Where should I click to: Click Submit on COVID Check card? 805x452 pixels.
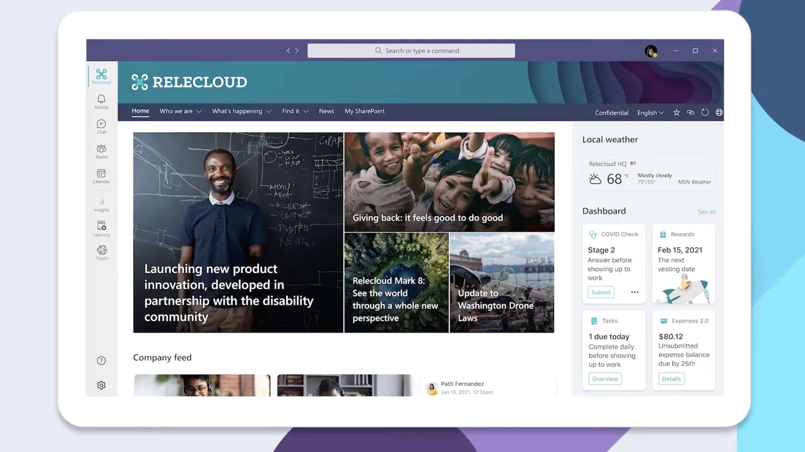tap(601, 292)
